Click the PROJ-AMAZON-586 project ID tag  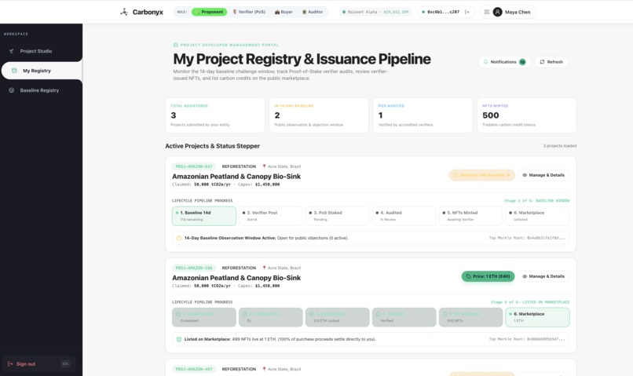pos(194,268)
